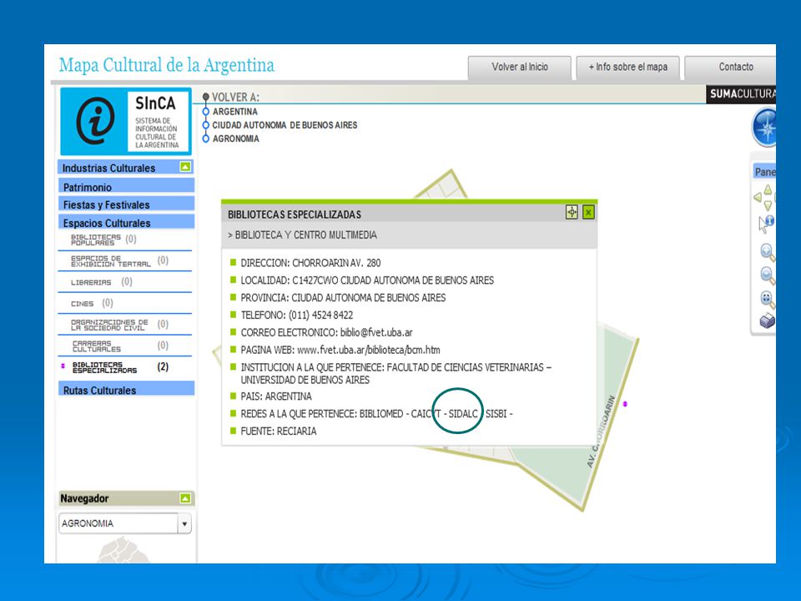
Task: Click the PAIS: ARGENTINA line
Action: (276, 396)
